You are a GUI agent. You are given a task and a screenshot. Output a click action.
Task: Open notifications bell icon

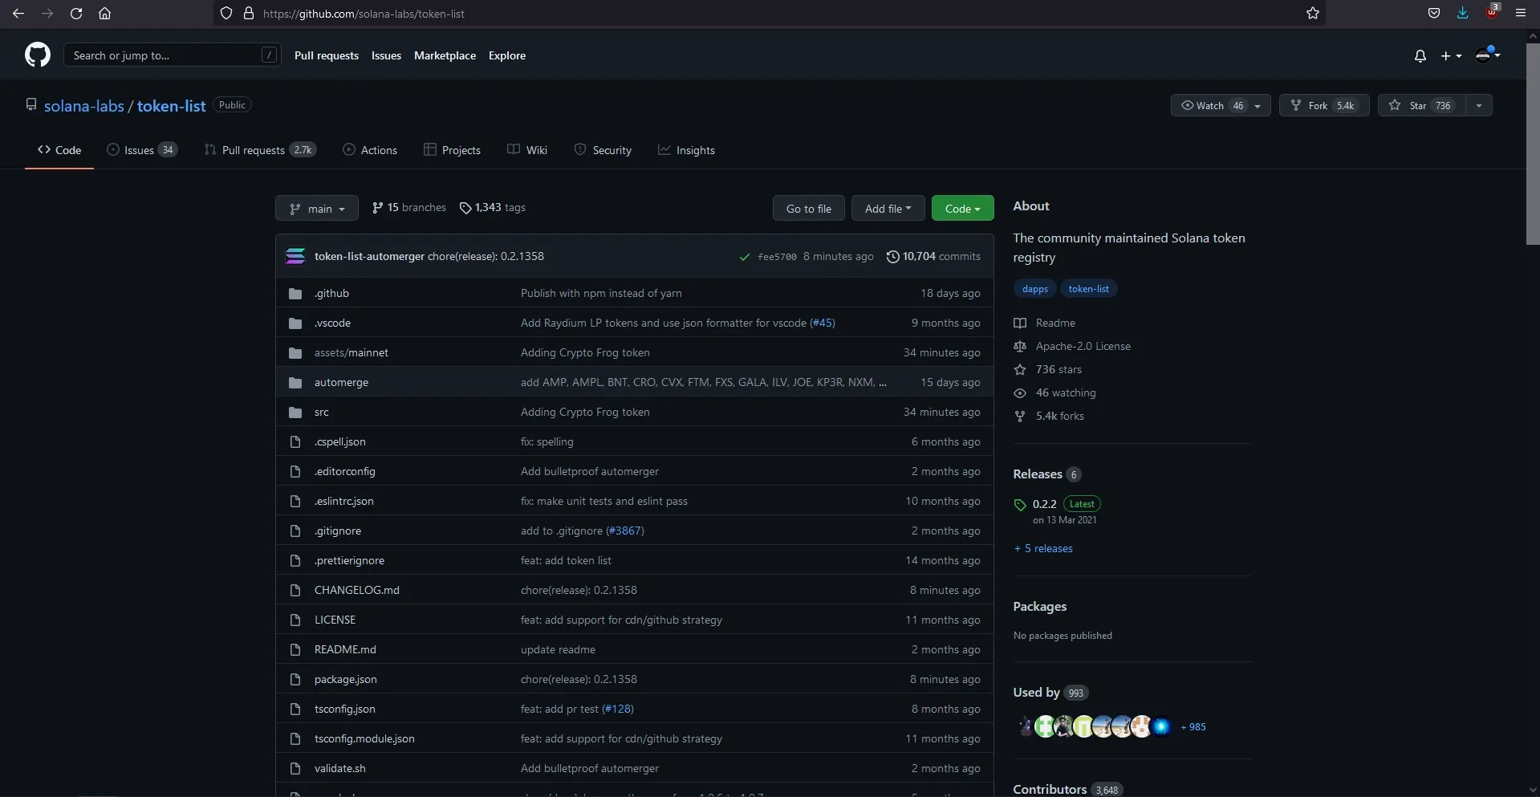1420,55
